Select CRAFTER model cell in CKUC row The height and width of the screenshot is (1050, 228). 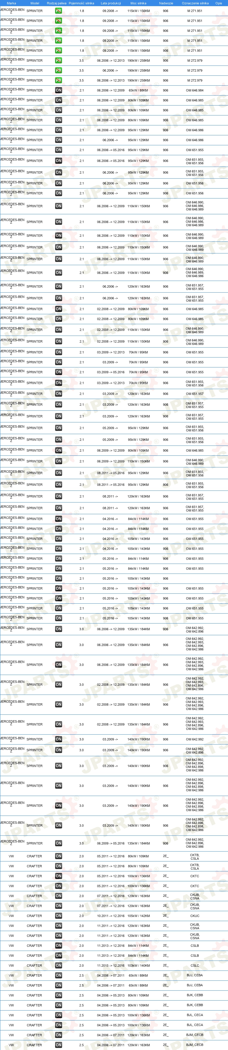[34, 916]
